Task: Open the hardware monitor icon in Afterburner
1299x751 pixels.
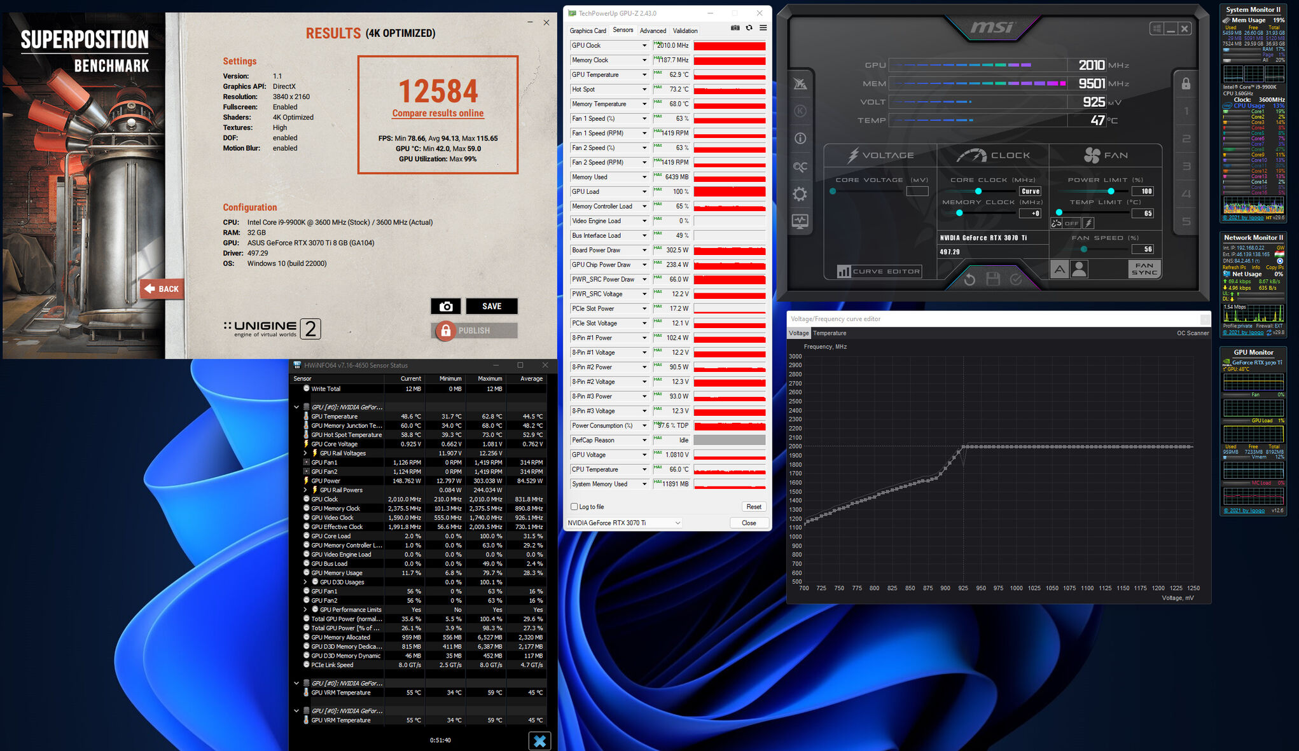Action: tap(800, 221)
